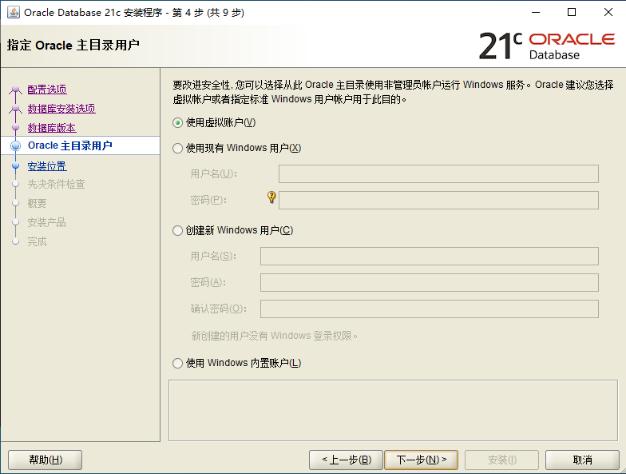
Task: Open the 数据库版本 step link
Action: point(52,128)
